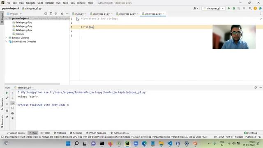Expand Scratches and Consoles node
The width and height of the screenshot is (263, 148).
pos(6,42)
